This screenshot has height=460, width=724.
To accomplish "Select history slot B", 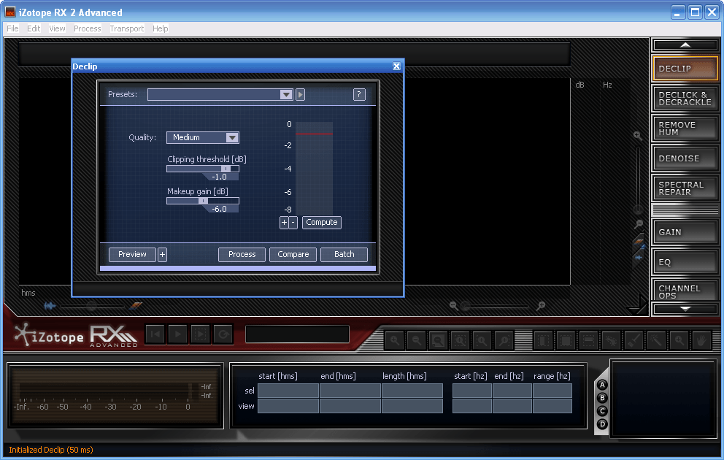I will coord(602,398).
